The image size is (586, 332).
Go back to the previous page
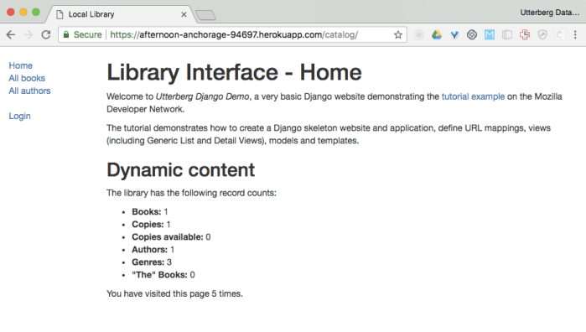(11, 34)
